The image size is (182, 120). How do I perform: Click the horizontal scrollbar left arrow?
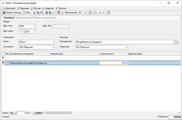(44, 113)
